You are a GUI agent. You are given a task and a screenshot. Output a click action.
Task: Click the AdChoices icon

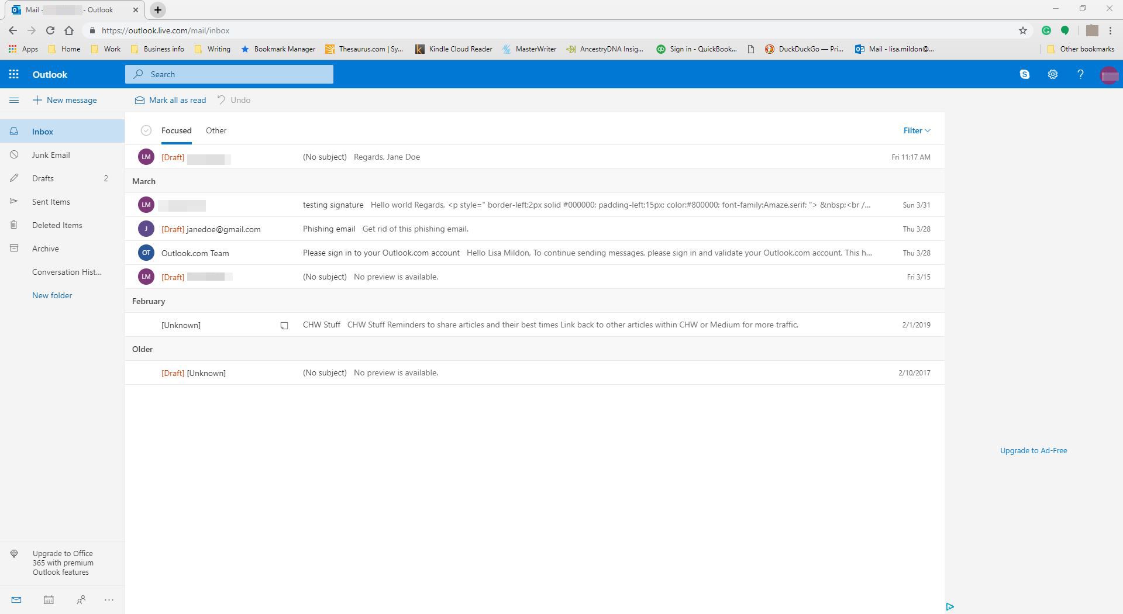[x=950, y=606]
